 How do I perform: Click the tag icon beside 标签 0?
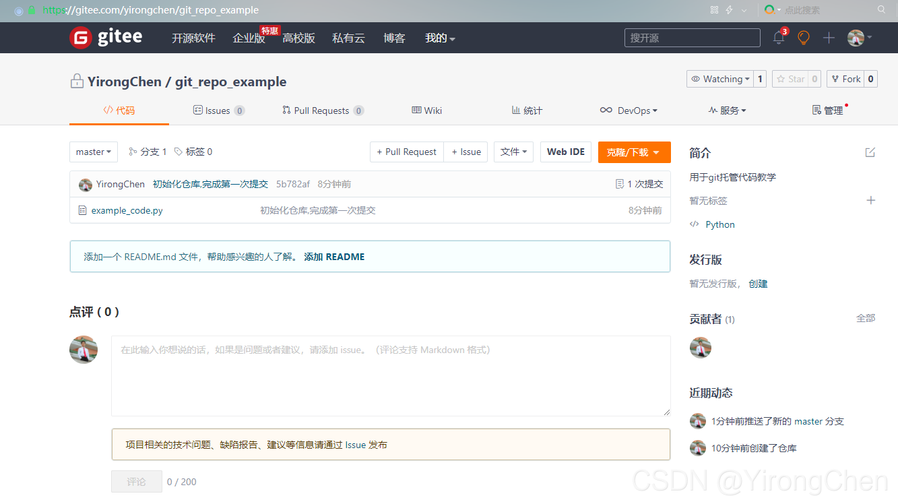[179, 152]
